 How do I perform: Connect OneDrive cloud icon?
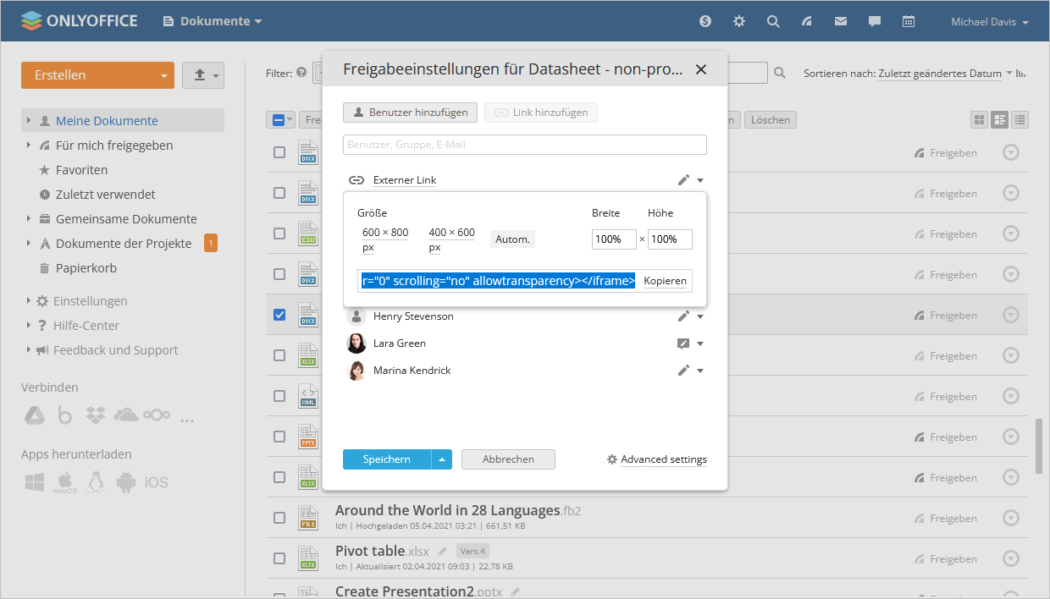[125, 415]
